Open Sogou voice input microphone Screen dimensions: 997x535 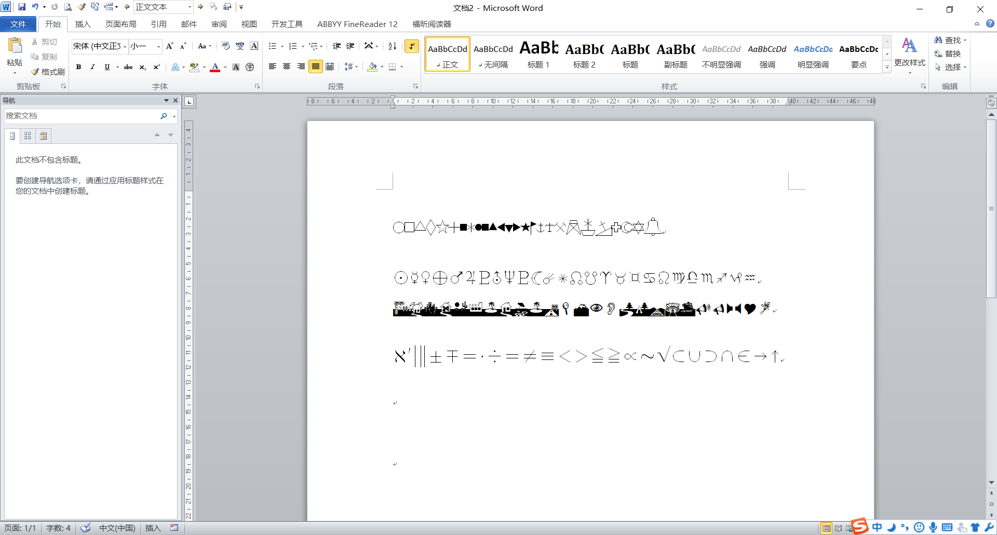click(933, 527)
